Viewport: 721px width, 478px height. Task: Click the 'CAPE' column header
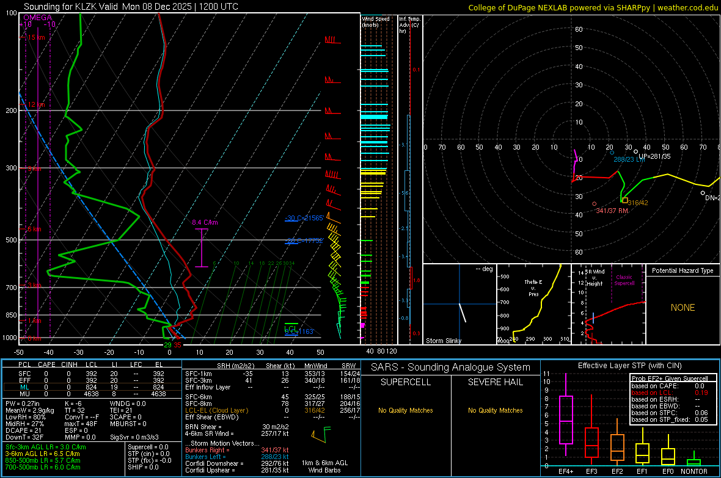(46, 364)
